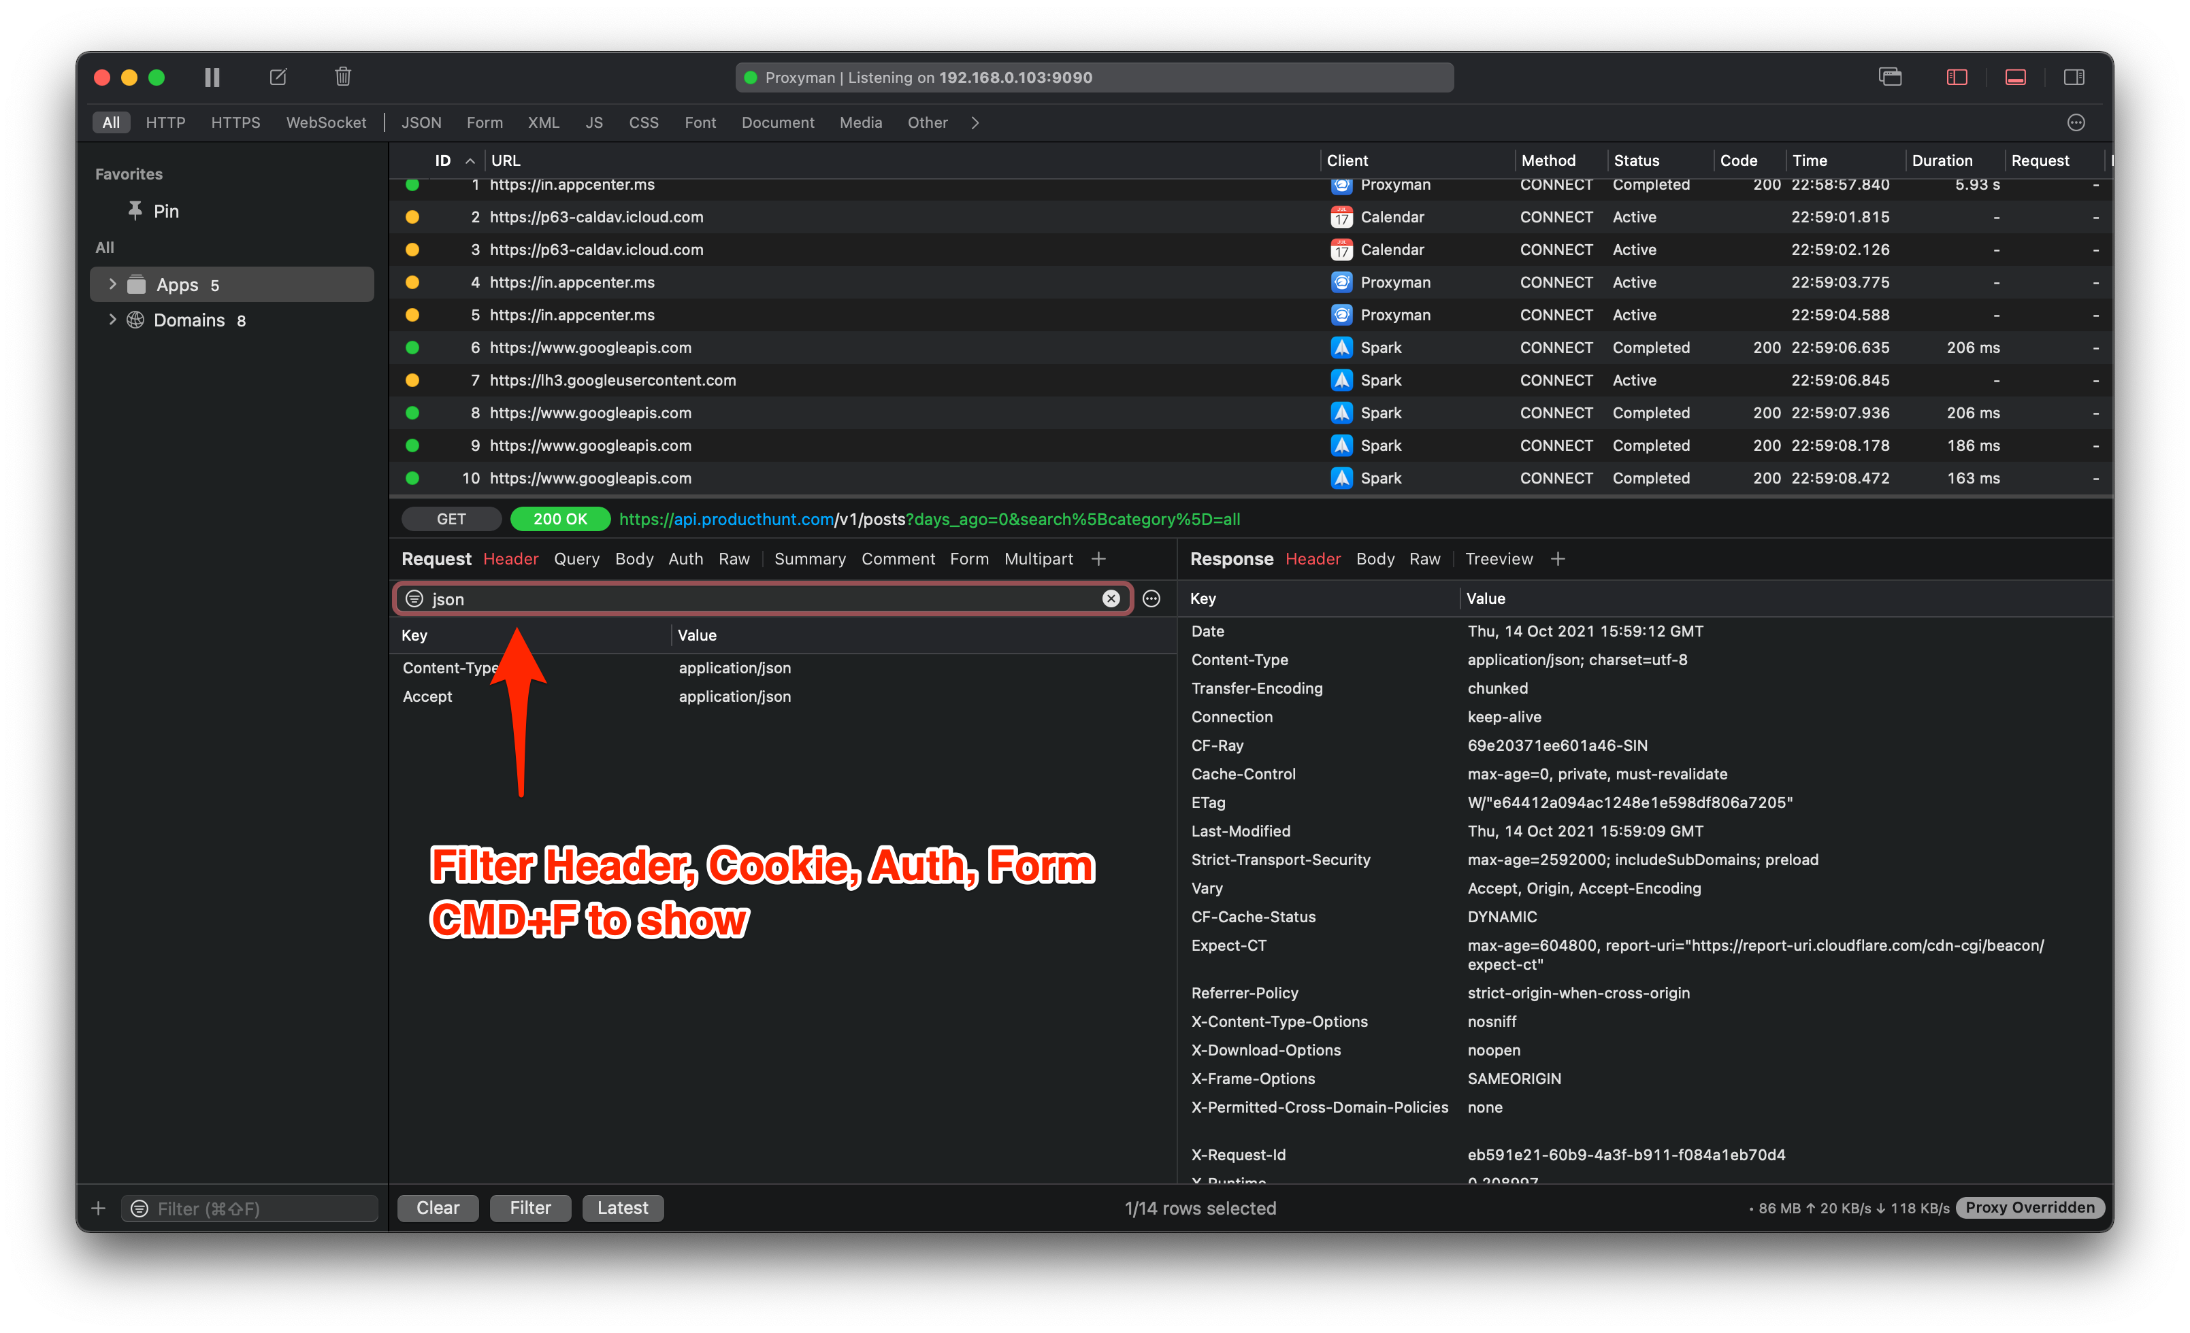Toggle the bottom detail panel
This screenshot has width=2190, height=1333.
2015,78
